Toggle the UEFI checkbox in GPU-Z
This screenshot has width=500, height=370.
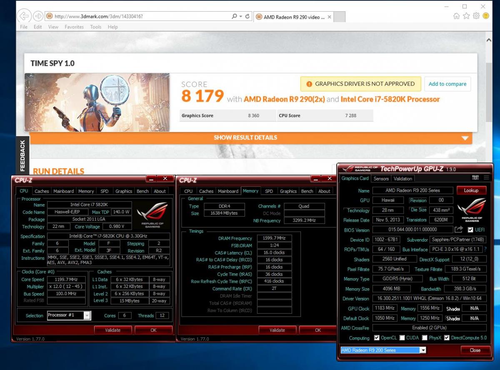[470, 230]
